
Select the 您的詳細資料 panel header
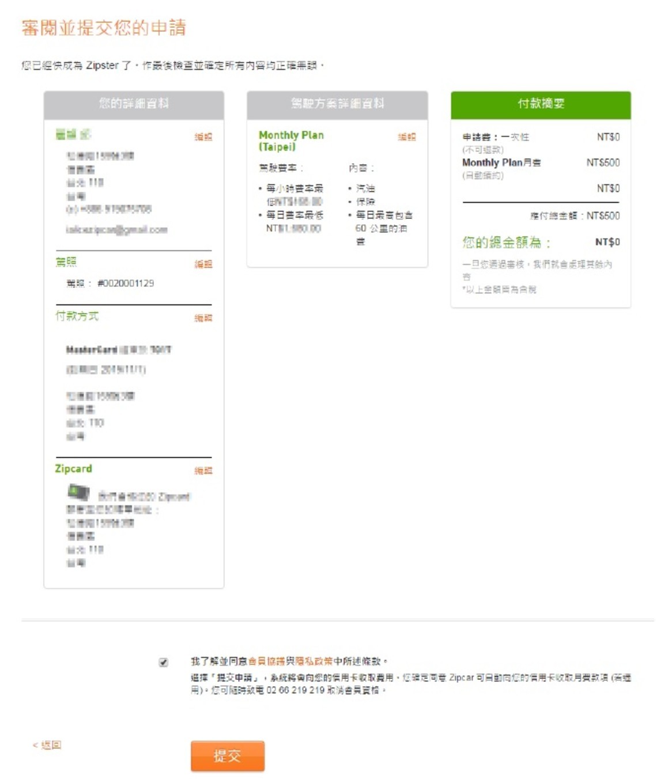coord(134,105)
